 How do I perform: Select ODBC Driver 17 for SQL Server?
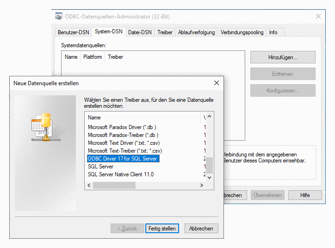click(123, 159)
